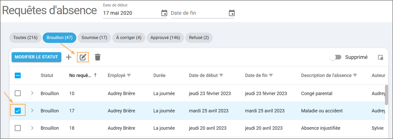Click the pencil edit request icon
The height and width of the screenshot is (139, 393).
[83, 57]
